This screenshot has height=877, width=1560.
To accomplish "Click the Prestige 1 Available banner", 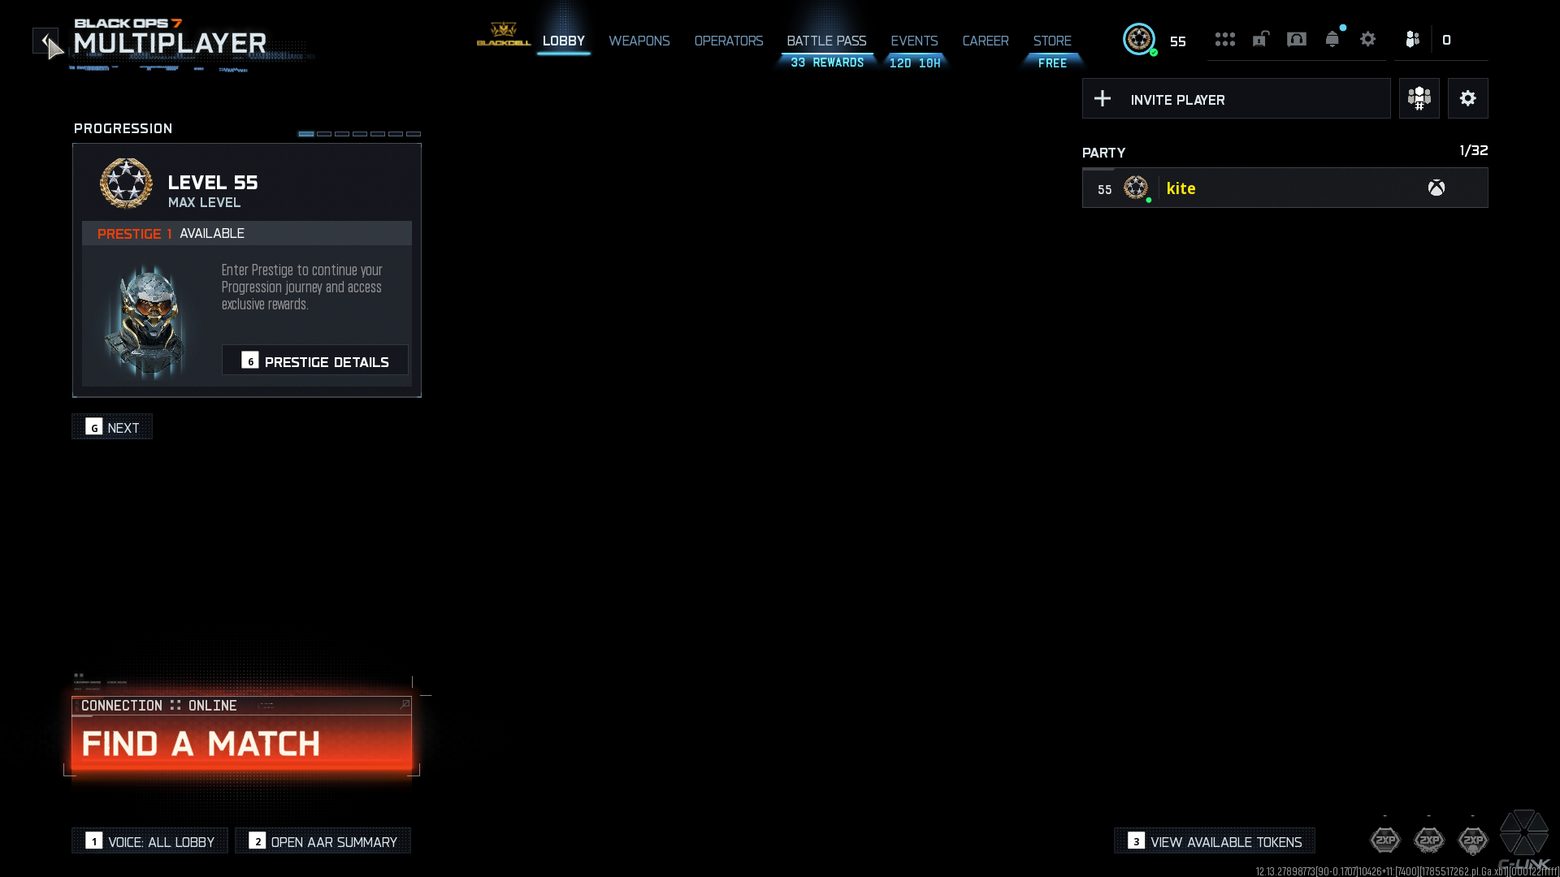I will click(247, 234).
